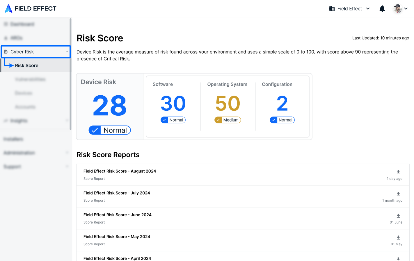The width and height of the screenshot is (414, 261).
Task: Open Field Effect Risk Score - May 2024
Action: (x=117, y=237)
